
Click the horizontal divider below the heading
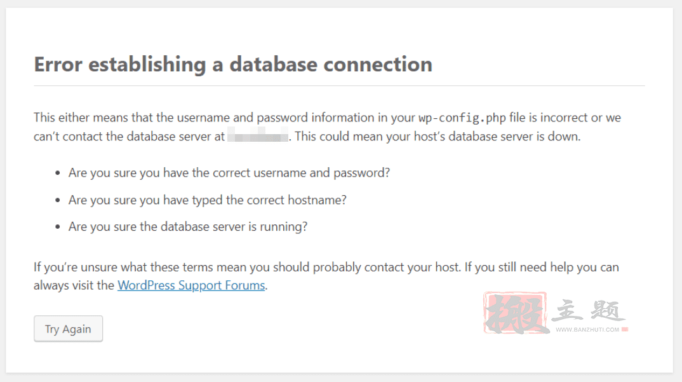pyautogui.click(x=339, y=86)
